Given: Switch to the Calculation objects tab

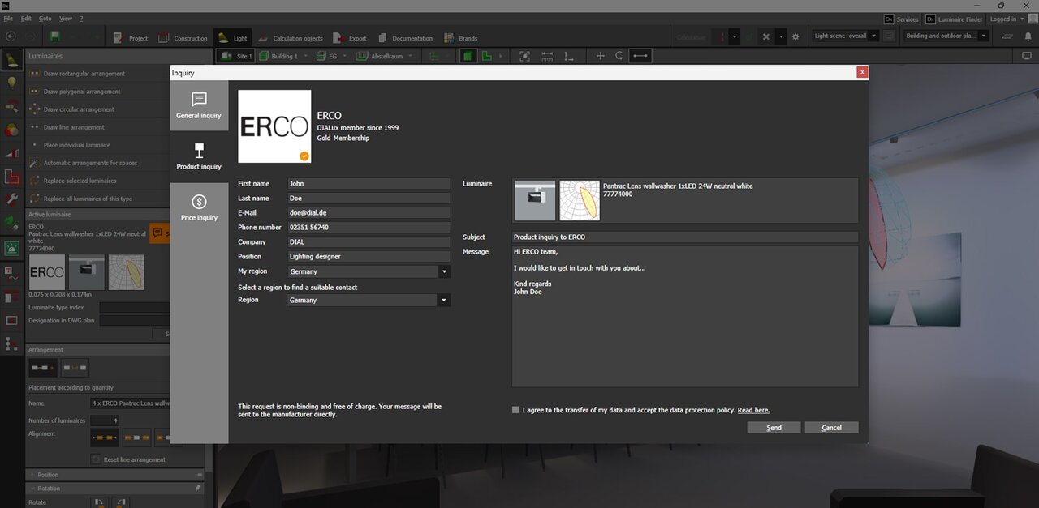Looking at the screenshot, I should click(291, 38).
